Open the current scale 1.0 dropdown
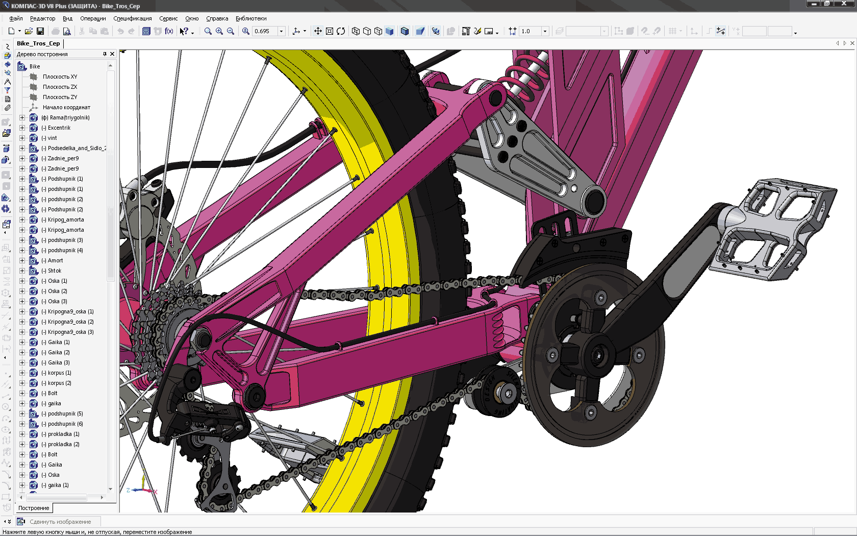The width and height of the screenshot is (857, 536). point(545,31)
